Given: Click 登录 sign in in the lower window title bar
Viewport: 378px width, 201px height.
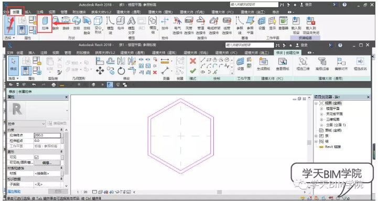Looking at the screenshot, I should pyautogui.click(x=302, y=45).
